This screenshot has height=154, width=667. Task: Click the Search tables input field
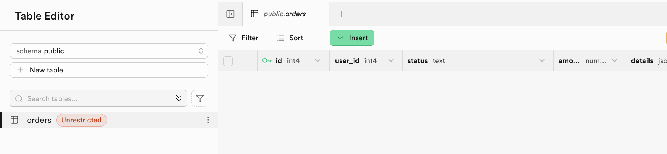pos(94,98)
